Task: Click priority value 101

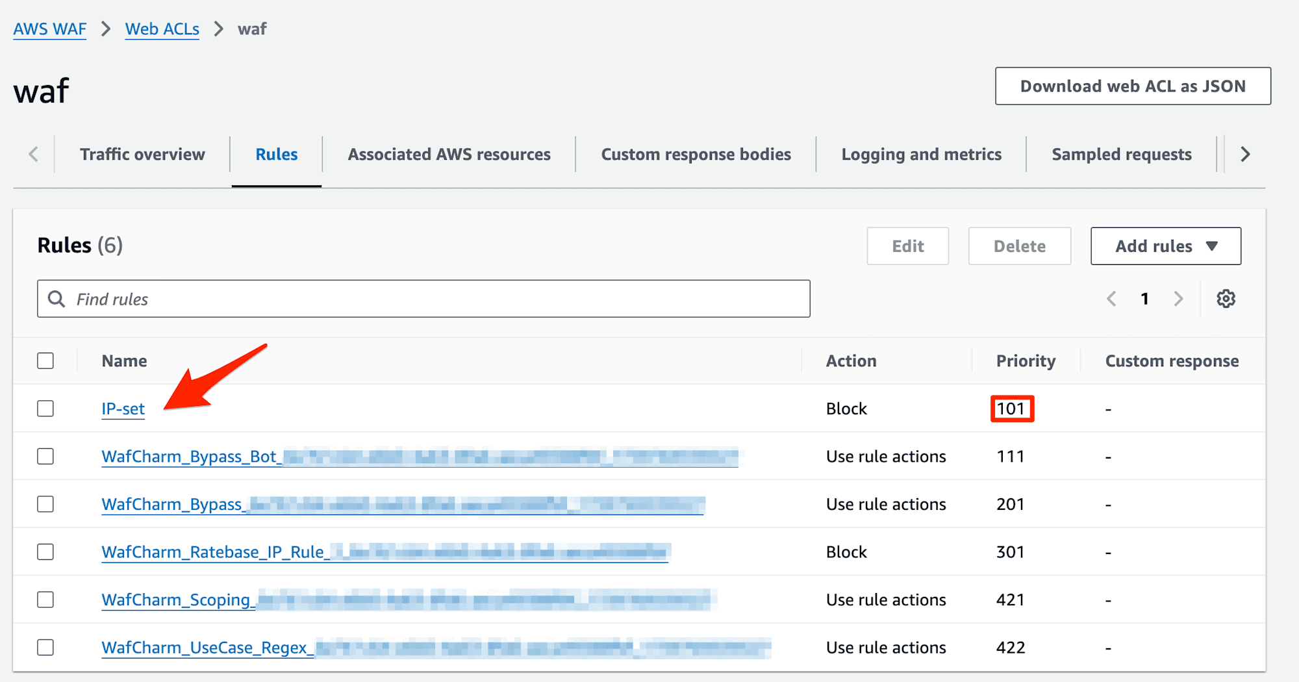Action: 1011,409
